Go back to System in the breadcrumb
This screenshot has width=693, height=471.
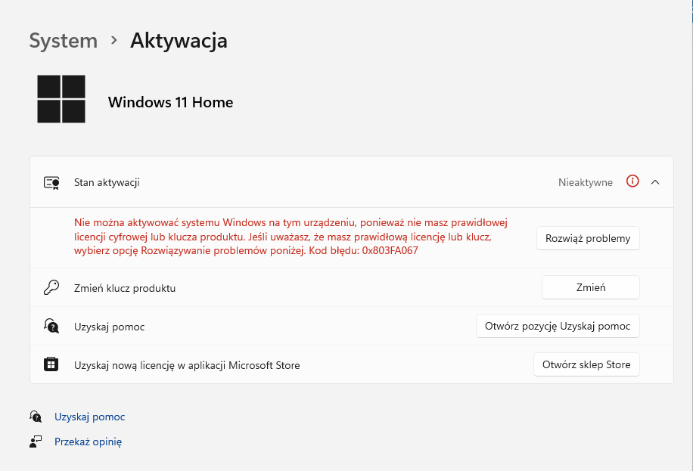pos(64,41)
